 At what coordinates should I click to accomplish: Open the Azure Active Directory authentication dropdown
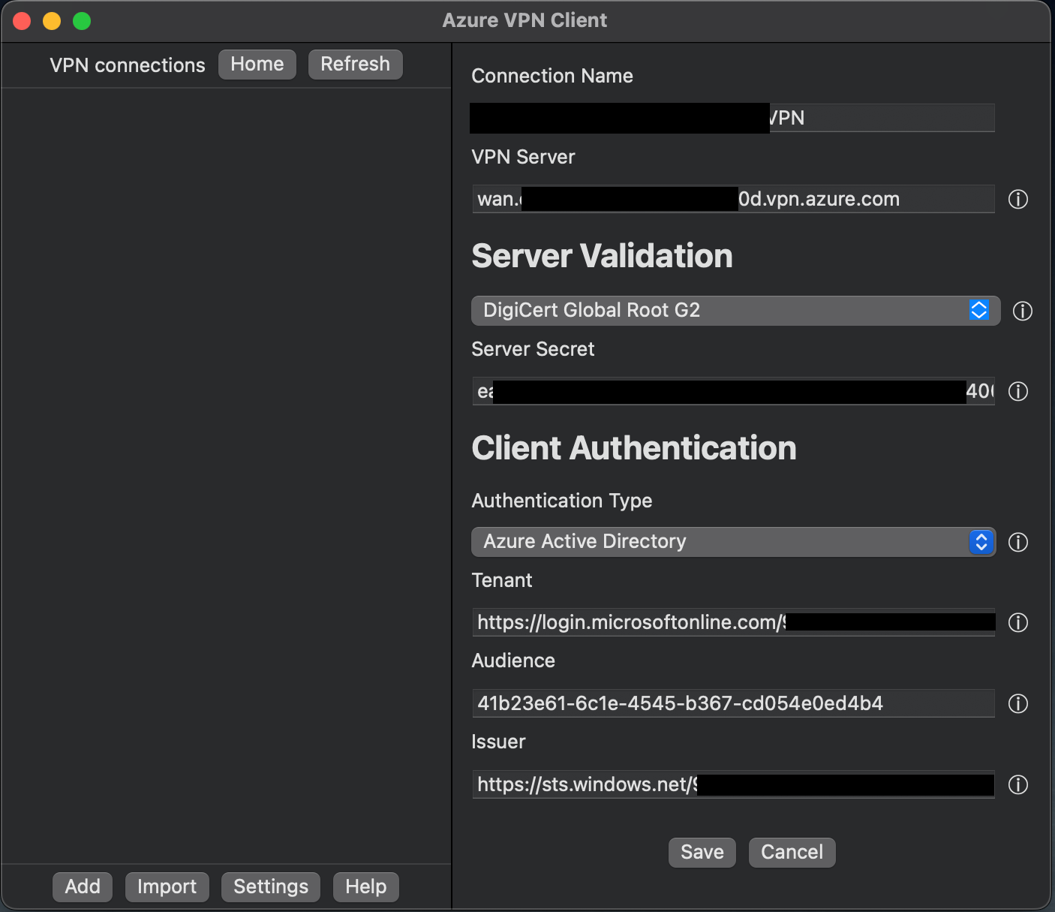click(x=733, y=542)
